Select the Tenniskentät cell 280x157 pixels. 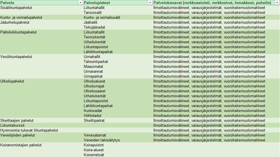tap(118, 37)
